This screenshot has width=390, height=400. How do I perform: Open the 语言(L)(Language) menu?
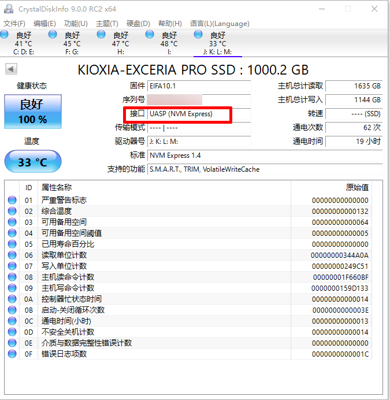point(220,24)
